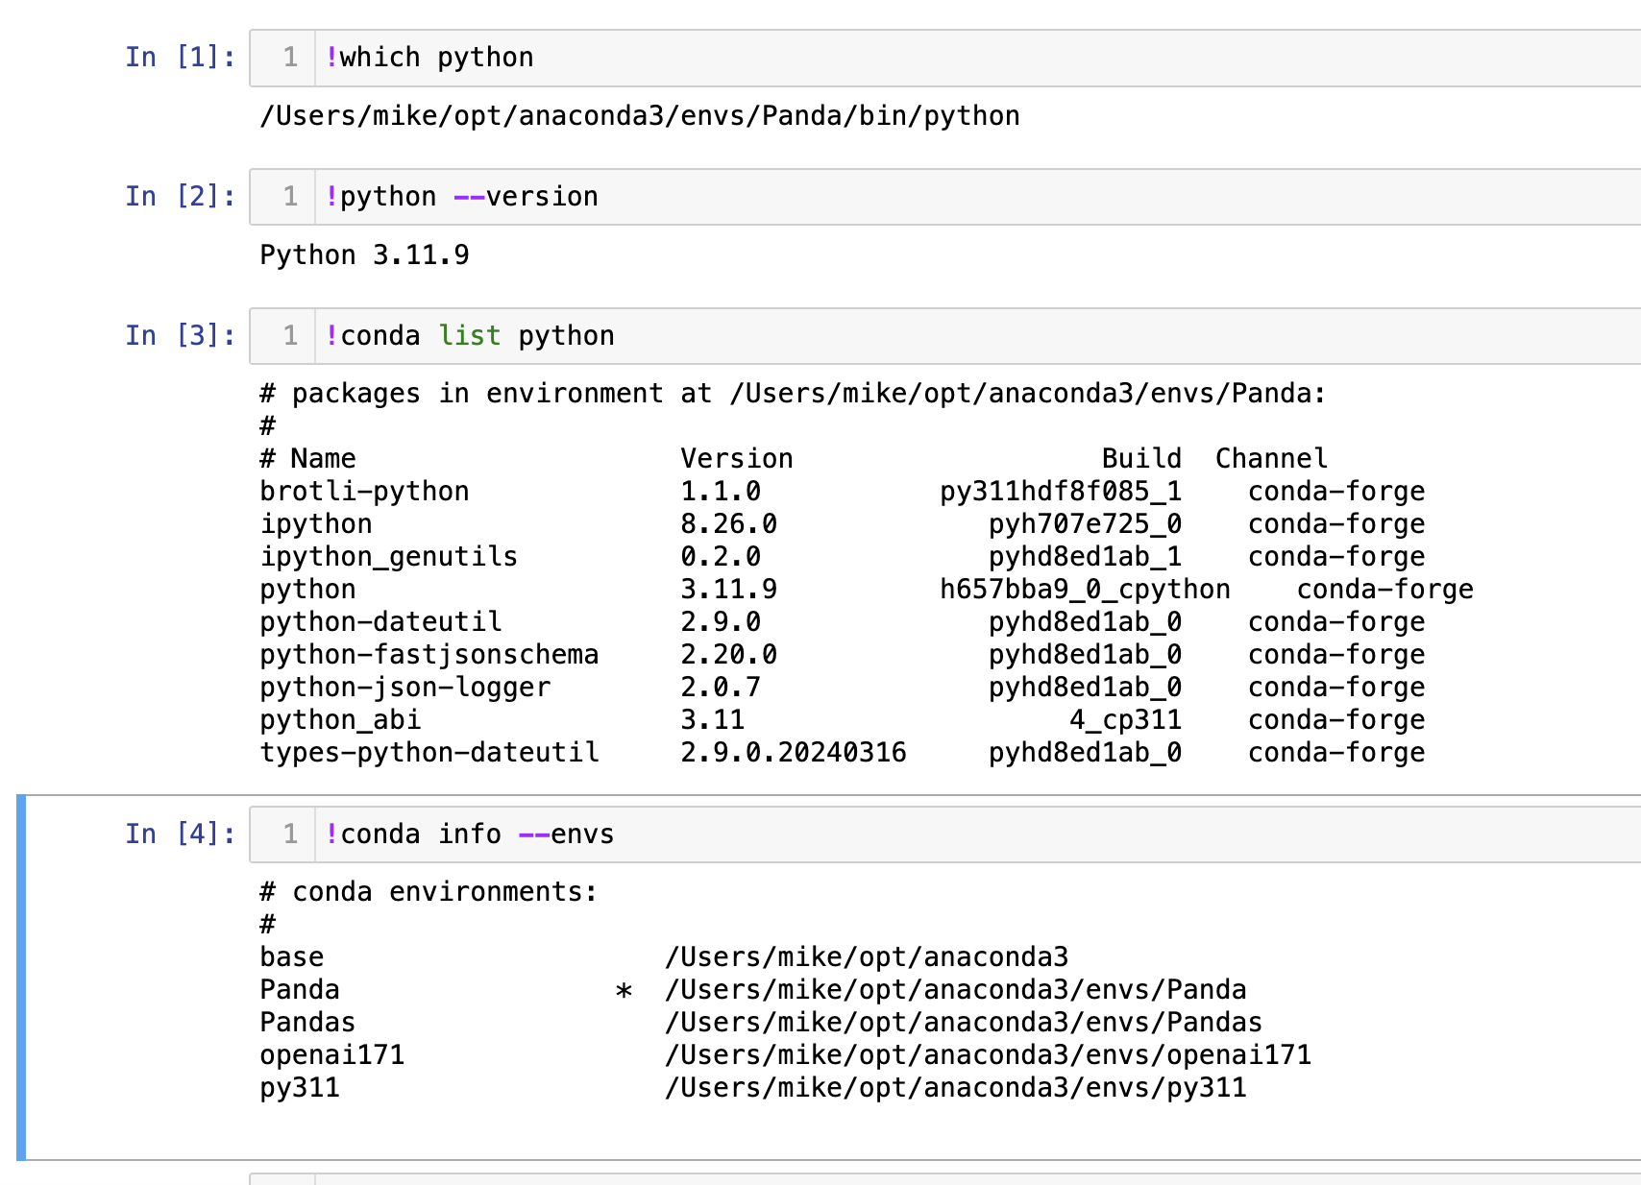Viewport: 1641px width, 1185px height.
Task: Click version '2.9.0.20240316' value
Action: [x=794, y=753]
